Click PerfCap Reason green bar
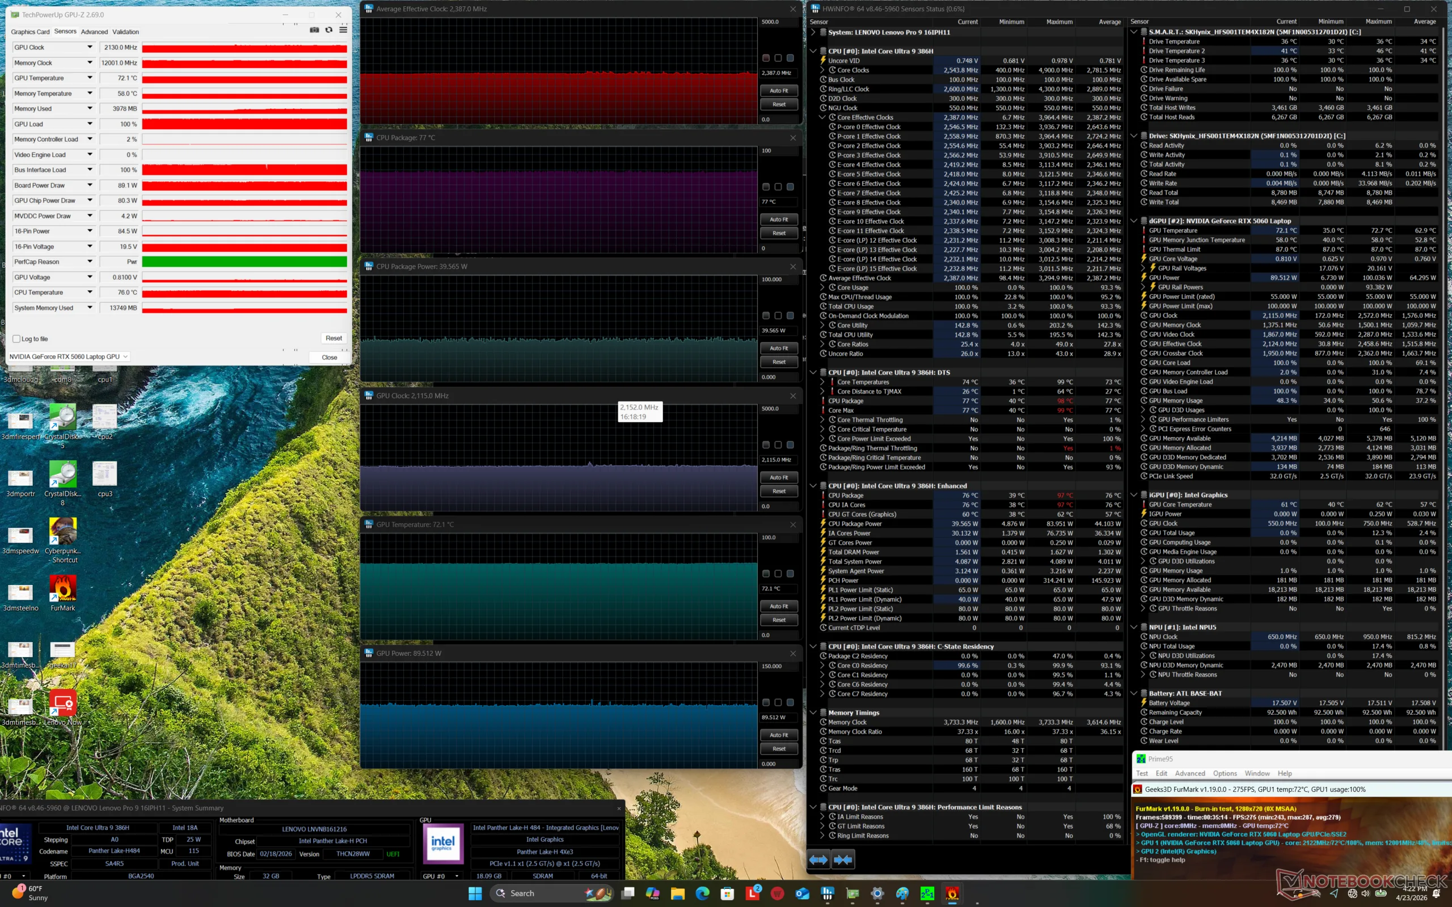 pos(244,261)
